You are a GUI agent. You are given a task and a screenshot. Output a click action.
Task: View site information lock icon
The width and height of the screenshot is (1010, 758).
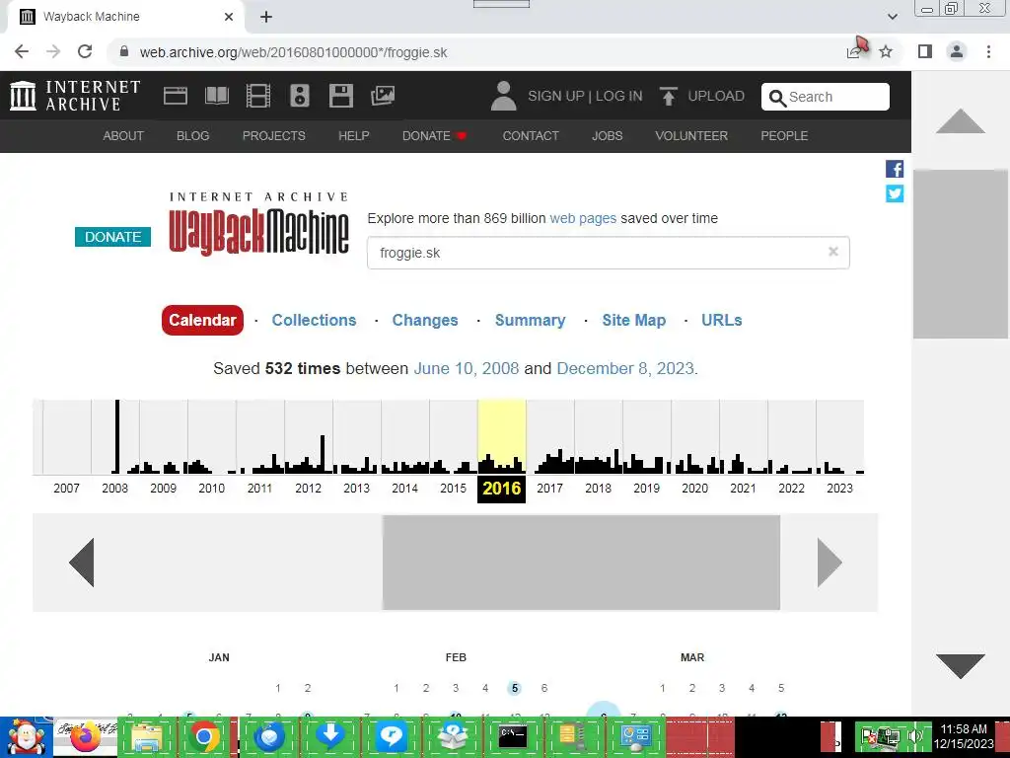(x=124, y=51)
